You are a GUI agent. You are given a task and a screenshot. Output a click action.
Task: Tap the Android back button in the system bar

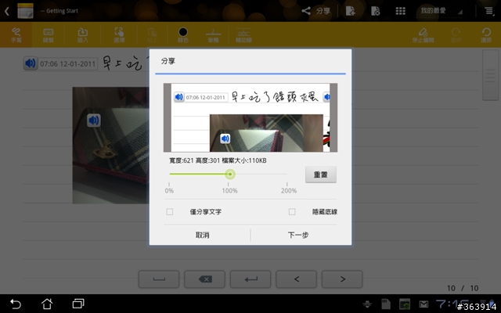[x=16, y=304]
